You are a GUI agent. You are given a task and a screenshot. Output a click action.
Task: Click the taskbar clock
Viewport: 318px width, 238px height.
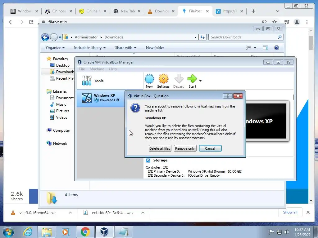coord(302,232)
